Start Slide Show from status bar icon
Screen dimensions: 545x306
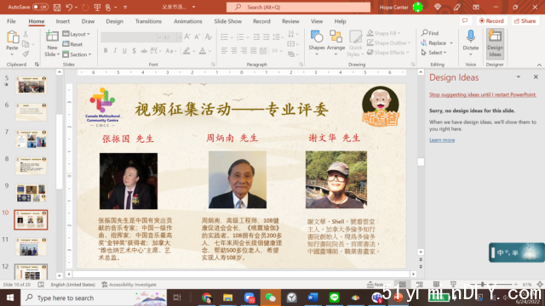tap(453, 285)
